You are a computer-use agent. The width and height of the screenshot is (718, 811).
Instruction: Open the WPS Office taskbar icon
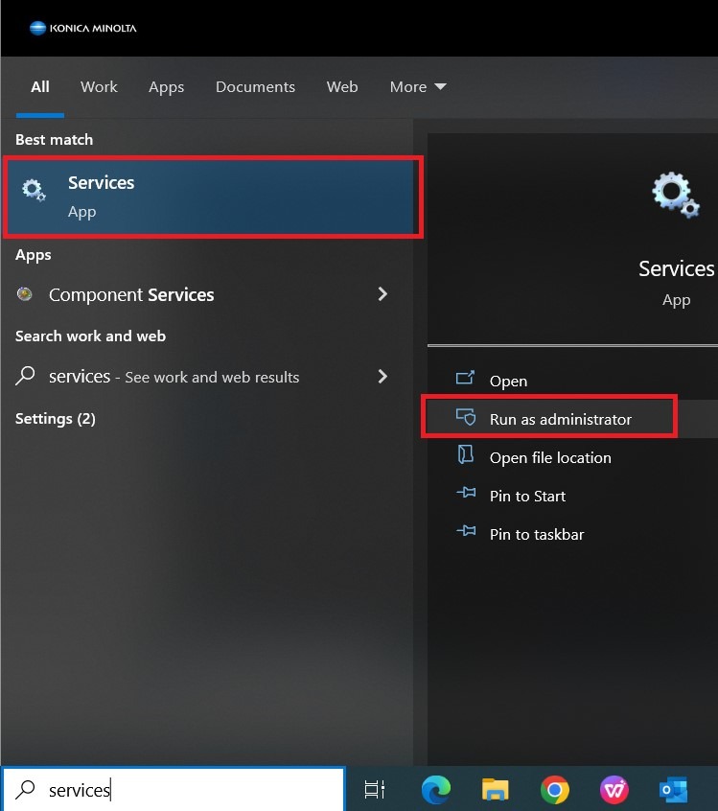click(614, 789)
